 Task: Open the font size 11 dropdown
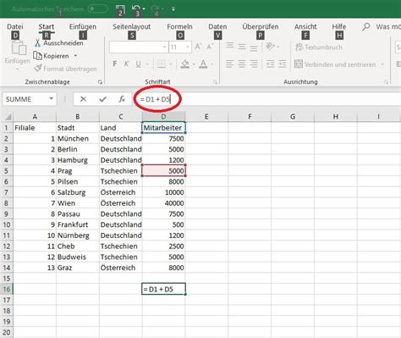[x=188, y=47]
